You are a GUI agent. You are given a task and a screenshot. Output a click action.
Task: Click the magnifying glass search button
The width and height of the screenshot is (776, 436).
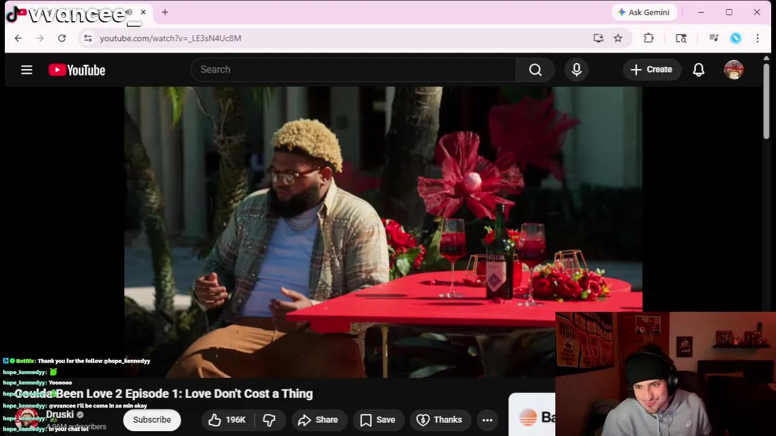pyautogui.click(x=535, y=70)
